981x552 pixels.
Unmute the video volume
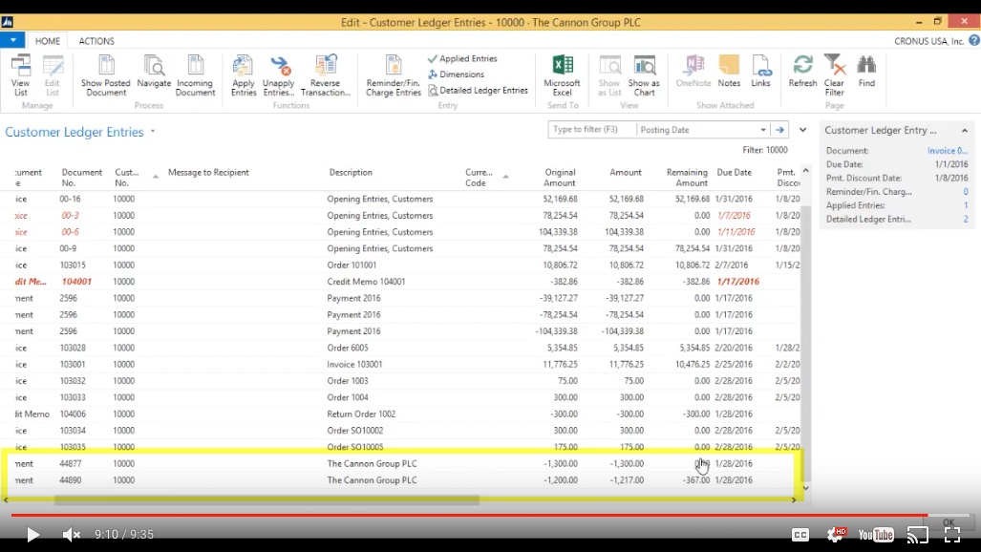tap(71, 535)
